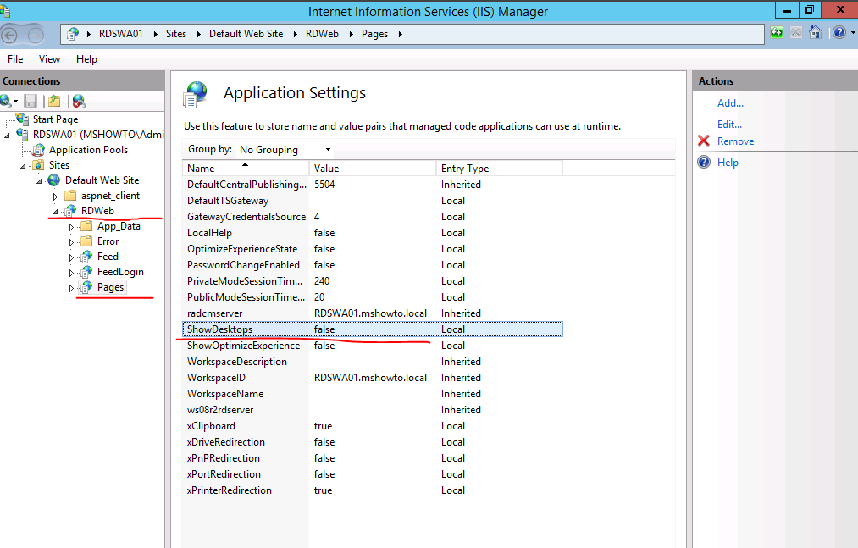Click the Forward navigation arrow

(36, 35)
